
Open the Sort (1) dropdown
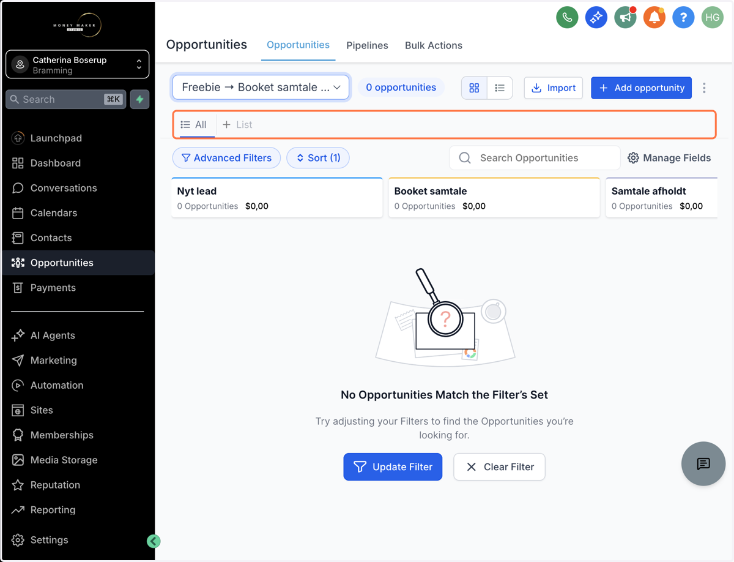(x=318, y=158)
